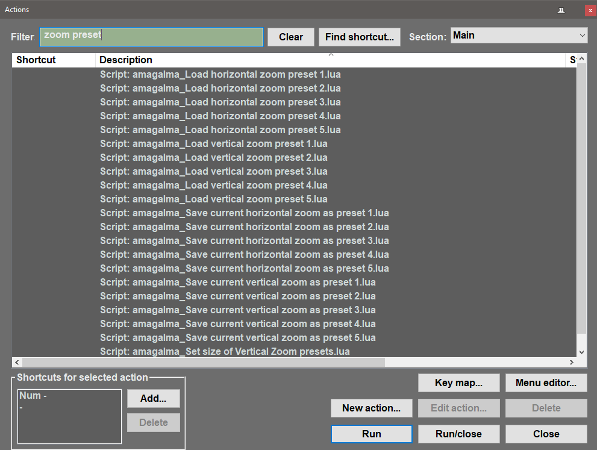The height and width of the screenshot is (450, 597).
Task: Click the vertical scrollbar thumb
Action: pyautogui.click(x=581, y=199)
